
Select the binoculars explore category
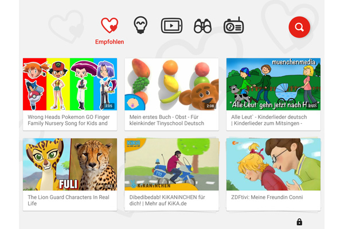point(202,26)
